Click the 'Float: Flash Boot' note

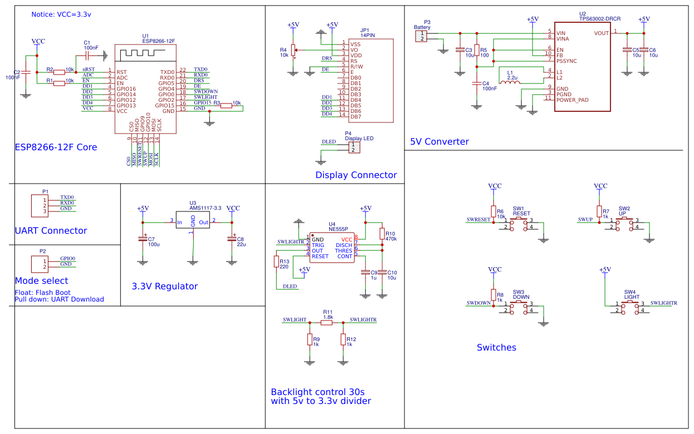click(x=42, y=293)
